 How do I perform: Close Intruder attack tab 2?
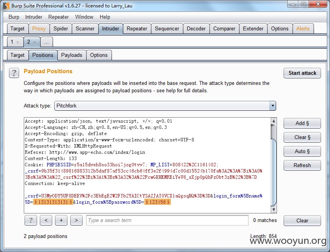(x=34, y=42)
